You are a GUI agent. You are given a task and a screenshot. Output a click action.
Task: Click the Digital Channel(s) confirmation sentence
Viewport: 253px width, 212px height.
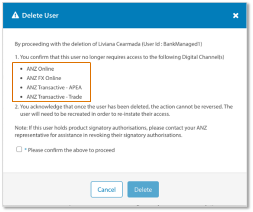pos(120,57)
